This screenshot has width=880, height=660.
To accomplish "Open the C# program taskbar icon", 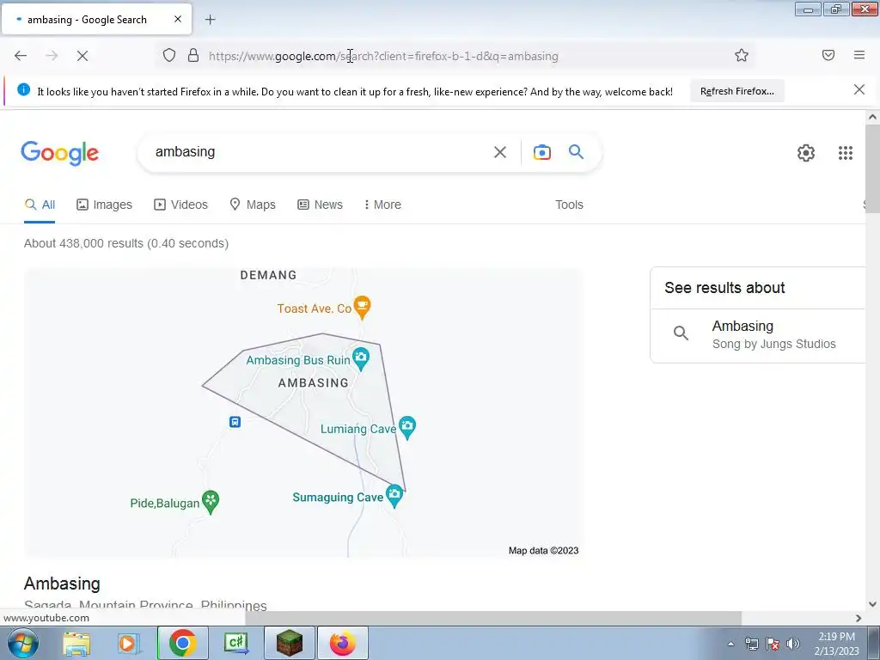I will coord(236,643).
